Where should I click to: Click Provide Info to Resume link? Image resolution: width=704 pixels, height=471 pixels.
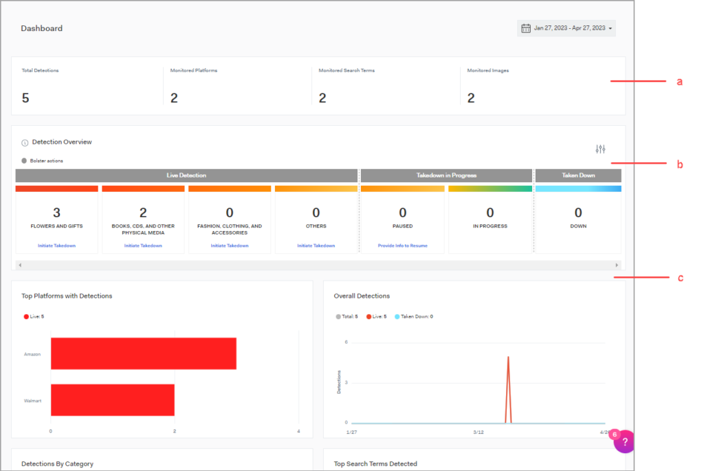(402, 245)
